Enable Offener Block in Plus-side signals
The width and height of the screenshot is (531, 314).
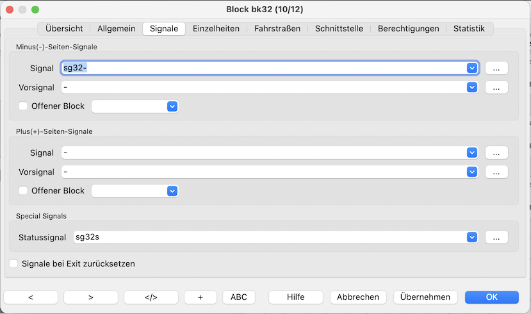[24, 191]
